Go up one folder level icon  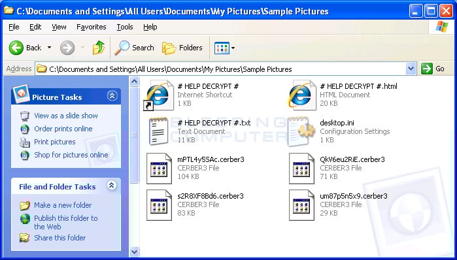coord(99,48)
